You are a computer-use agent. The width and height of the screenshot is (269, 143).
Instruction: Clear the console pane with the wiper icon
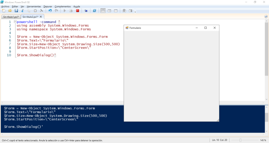click(42, 11)
